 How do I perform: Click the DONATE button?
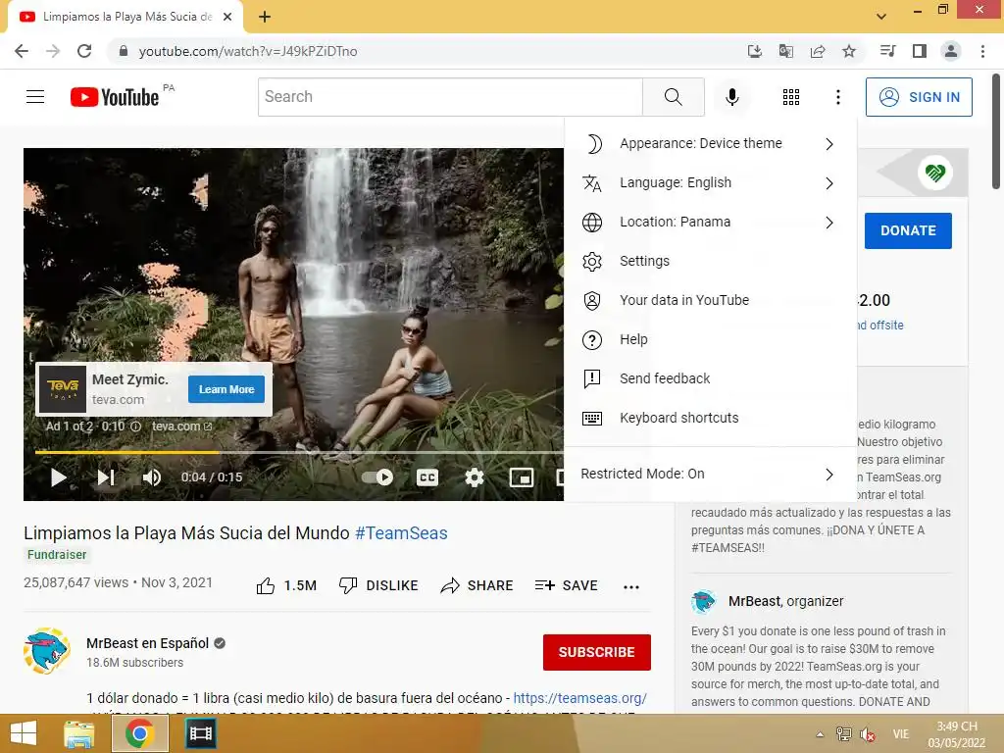[908, 230]
